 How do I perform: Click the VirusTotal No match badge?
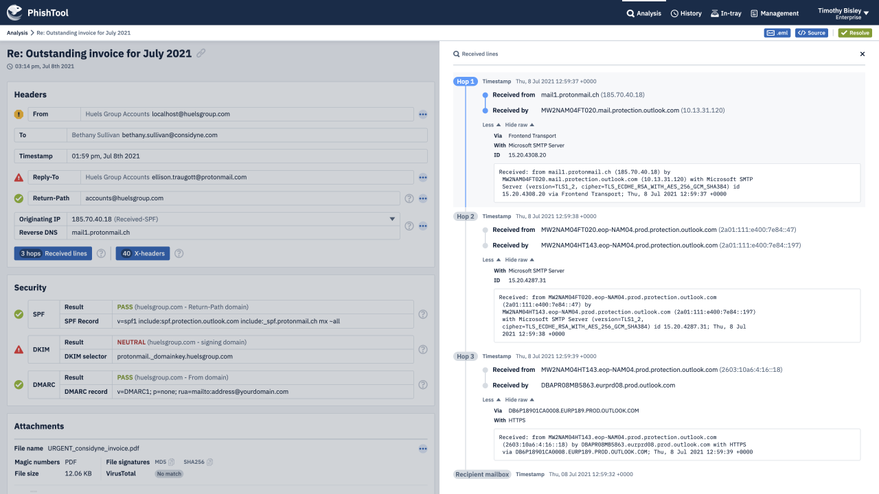pos(169,474)
